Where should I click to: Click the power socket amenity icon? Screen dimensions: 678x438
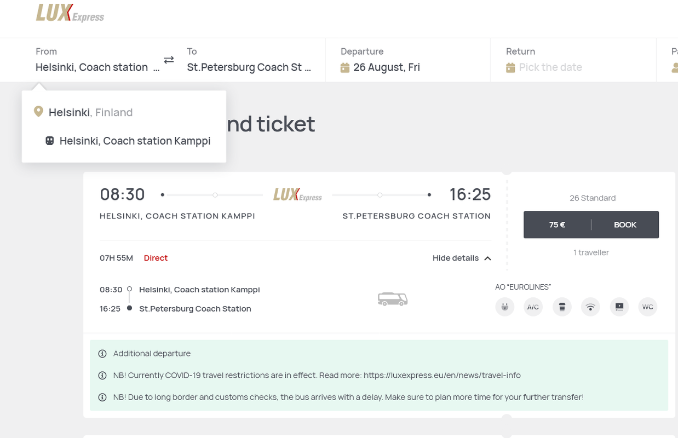[x=505, y=307]
